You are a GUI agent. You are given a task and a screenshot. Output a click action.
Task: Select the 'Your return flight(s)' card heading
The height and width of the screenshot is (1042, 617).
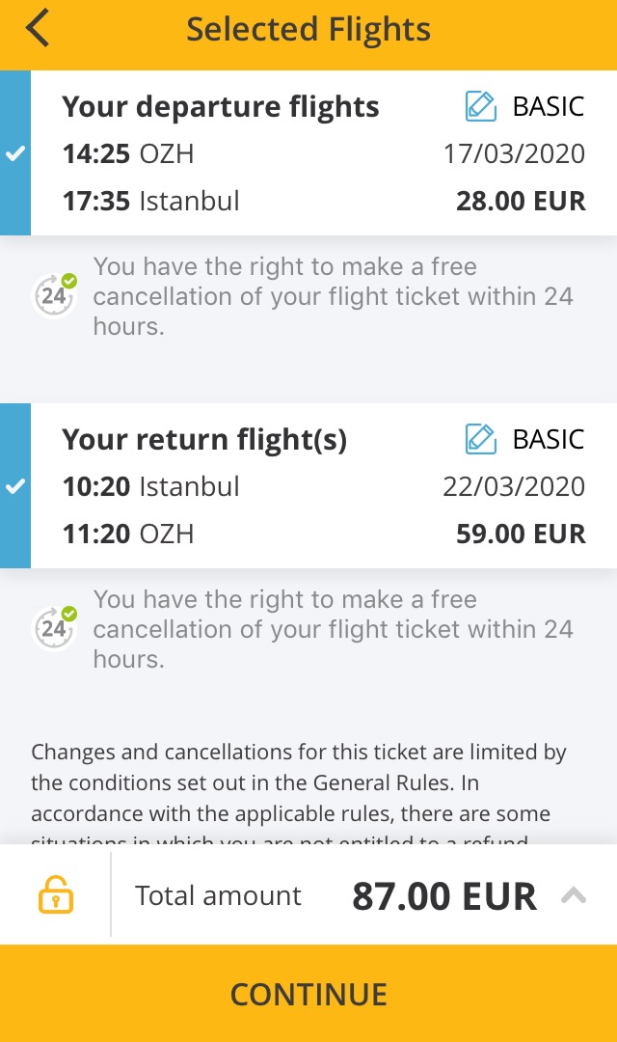204,439
